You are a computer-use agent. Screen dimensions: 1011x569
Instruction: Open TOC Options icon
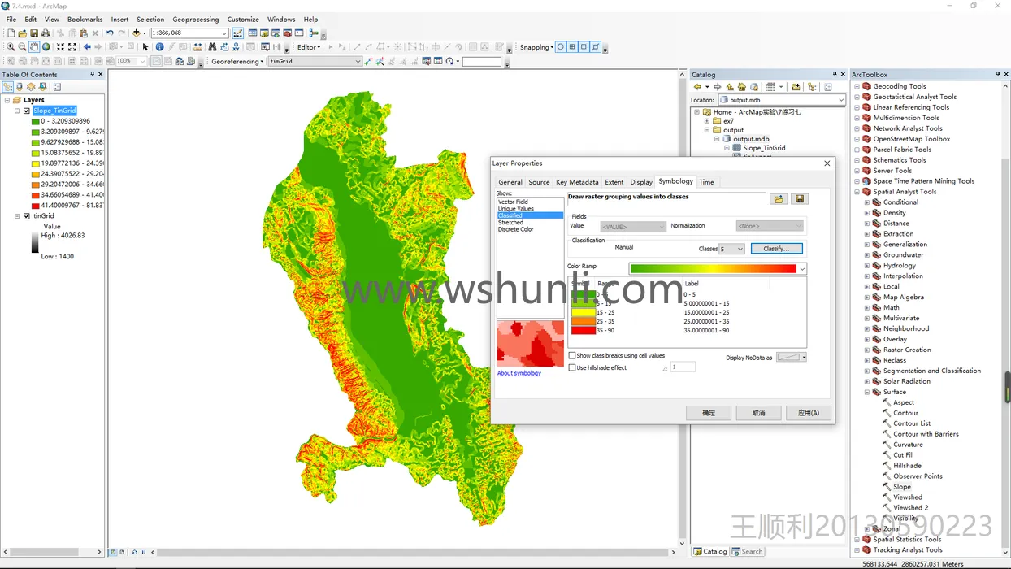(57, 87)
